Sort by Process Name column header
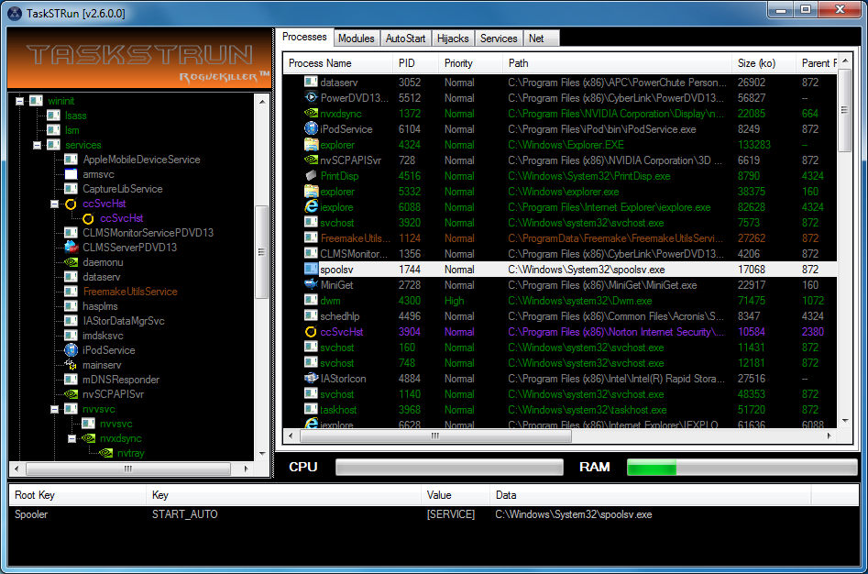This screenshot has width=868, height=574. pyautogui.click(x=338, y=63)
